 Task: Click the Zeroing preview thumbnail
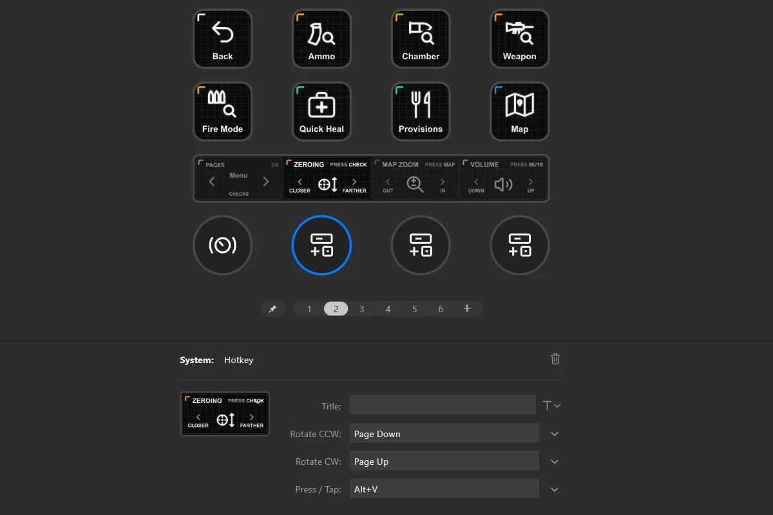pyautogui.click(x=225, y=413)
